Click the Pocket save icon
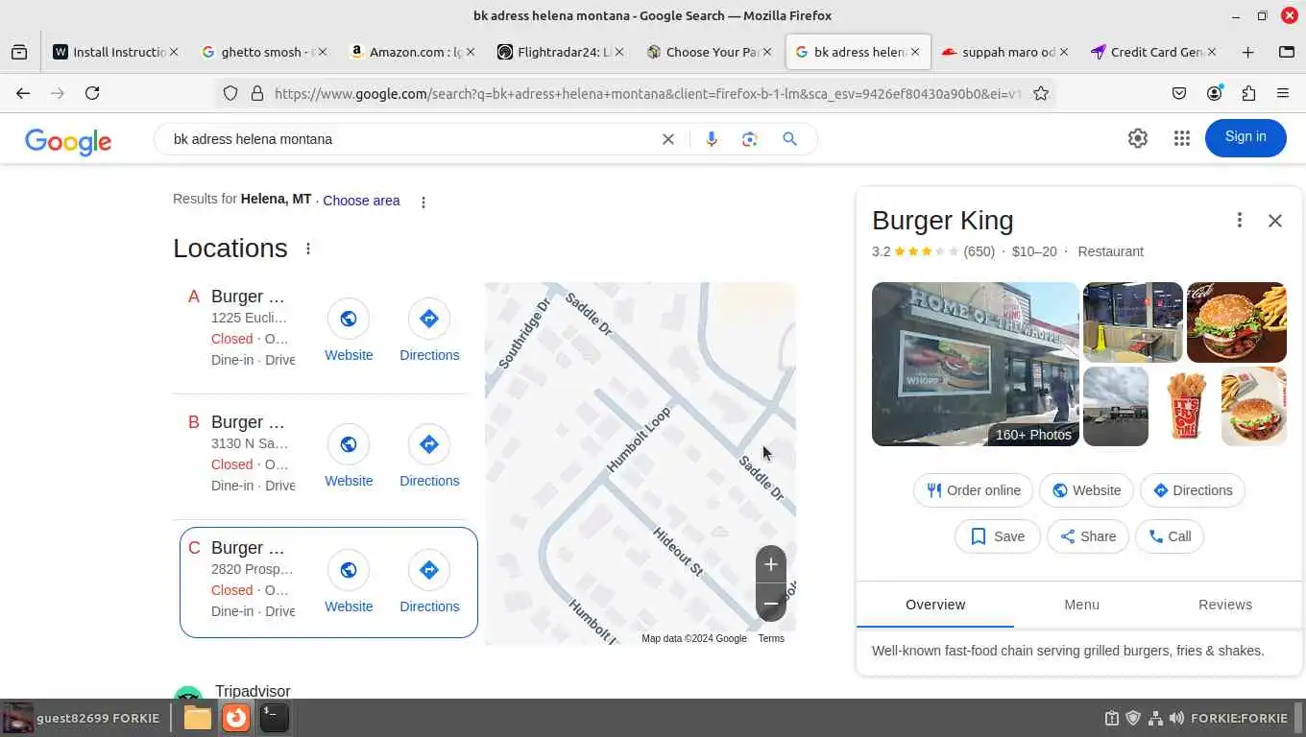Screen dimensions: 1306x737 [x=1179, y=93]
